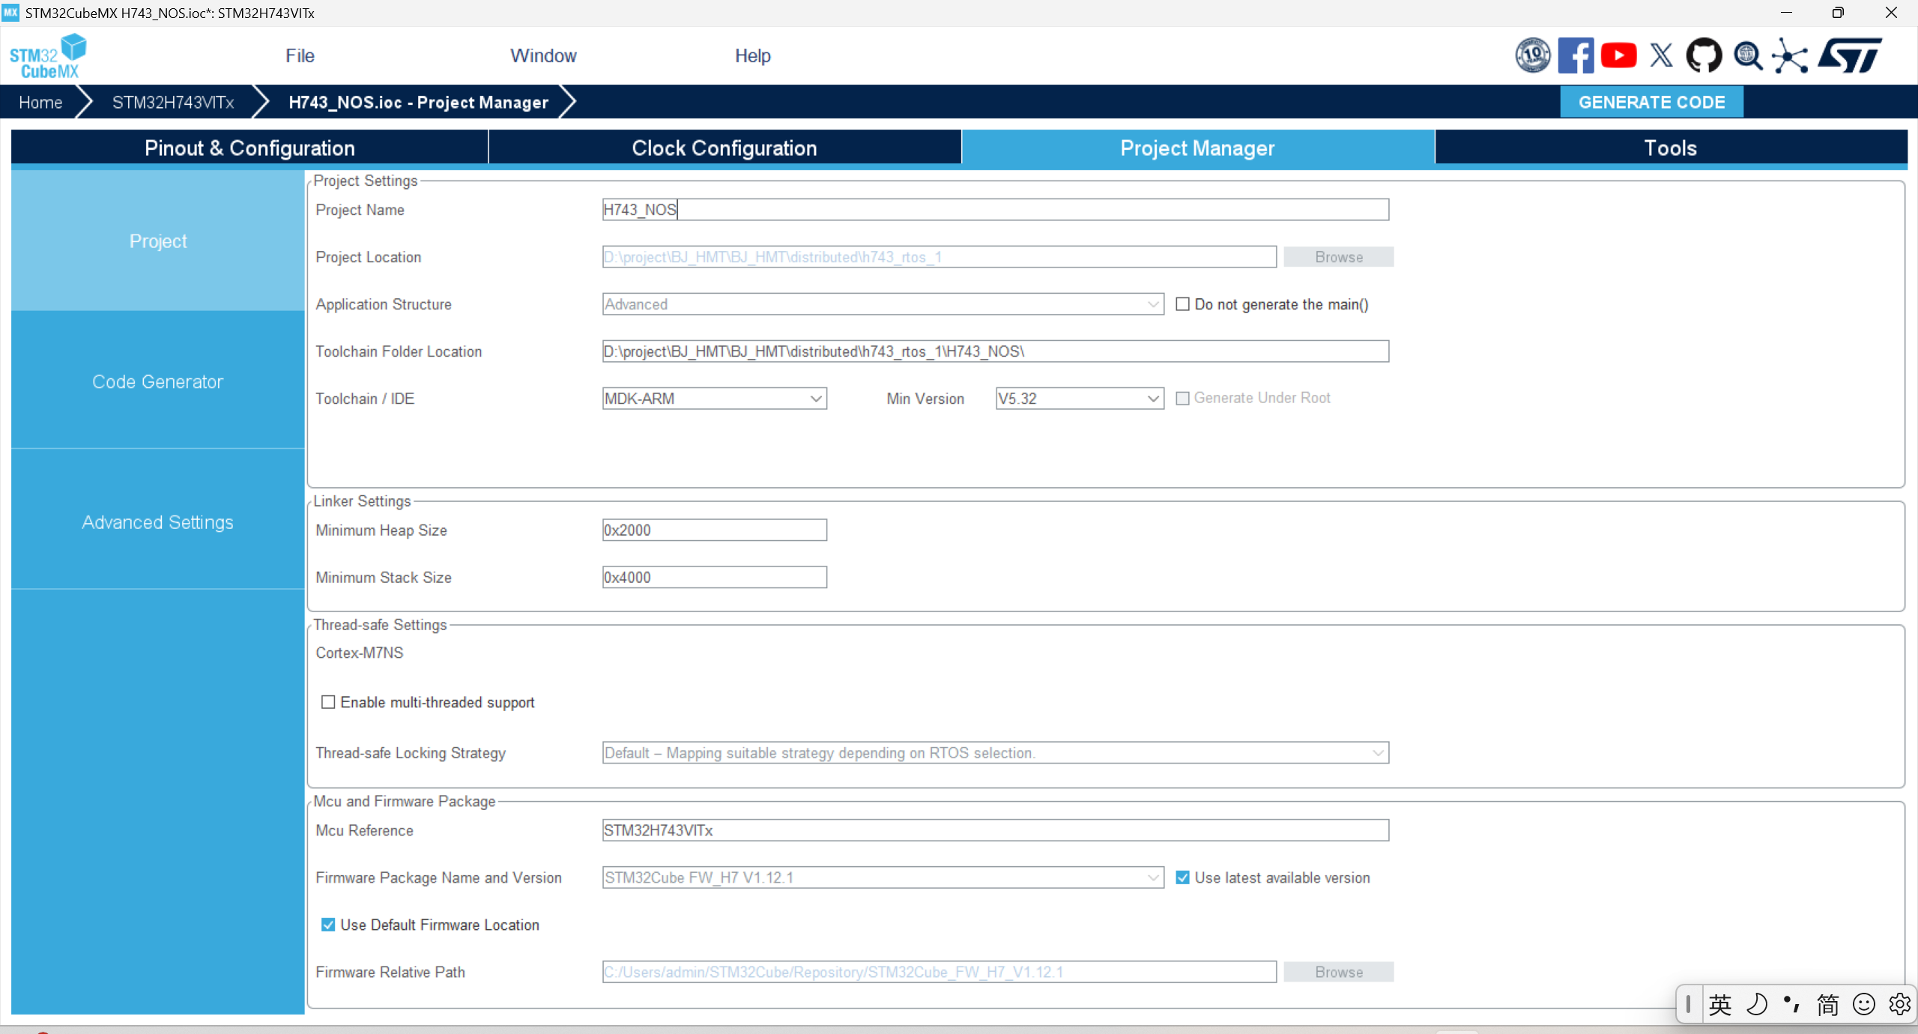Click H743_NOS.ioc - Project Manager breadcrumb
Screen dimensions: 1918x1034
pyautogui.click(x=419, y=103)
